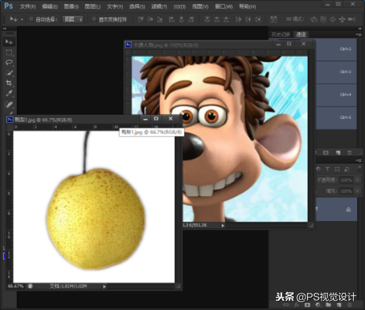Click Distribute Top Edges icon
This screenshot has height=310, width=365.
[207, 19]
